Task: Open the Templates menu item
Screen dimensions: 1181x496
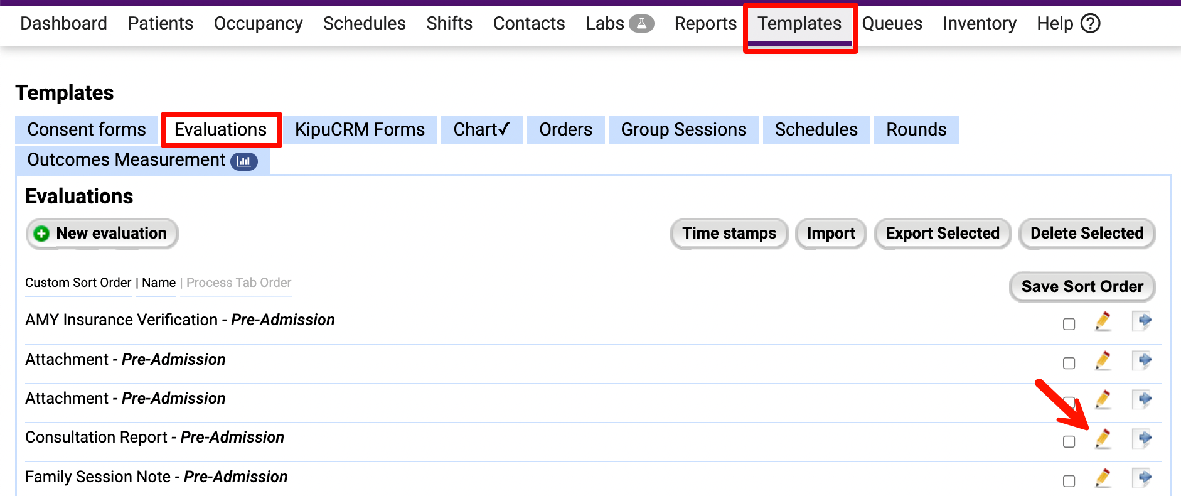Action: tap(799, 24)
